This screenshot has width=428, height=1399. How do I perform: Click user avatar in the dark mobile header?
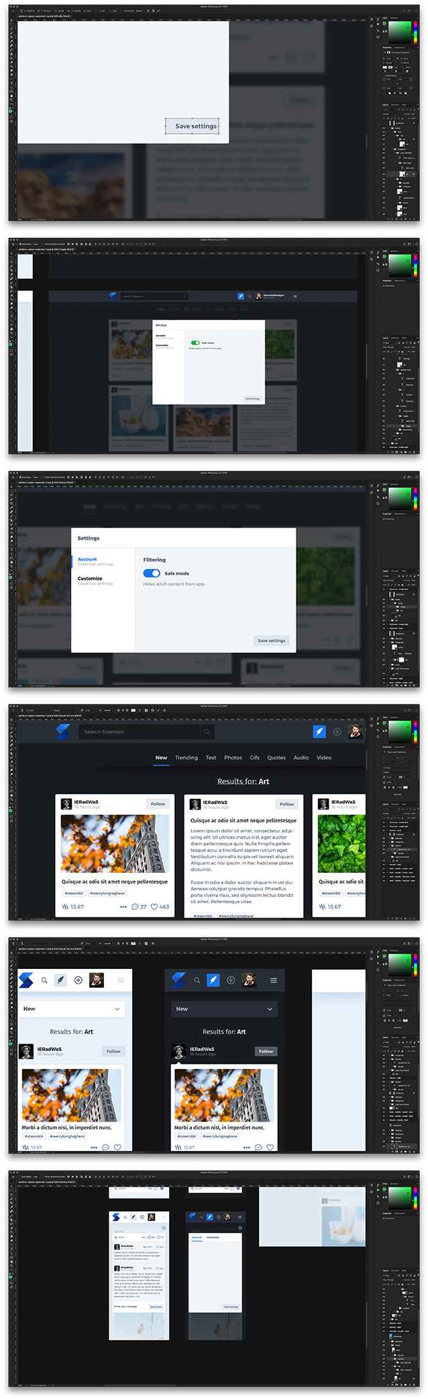coord(249,980)
